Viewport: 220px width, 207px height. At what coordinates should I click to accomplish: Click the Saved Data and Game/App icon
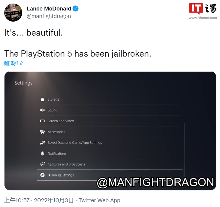43,143
